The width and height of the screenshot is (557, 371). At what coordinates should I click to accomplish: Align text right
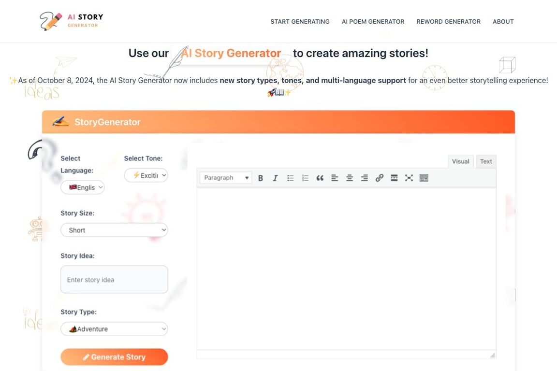click(x=365, y=178)
